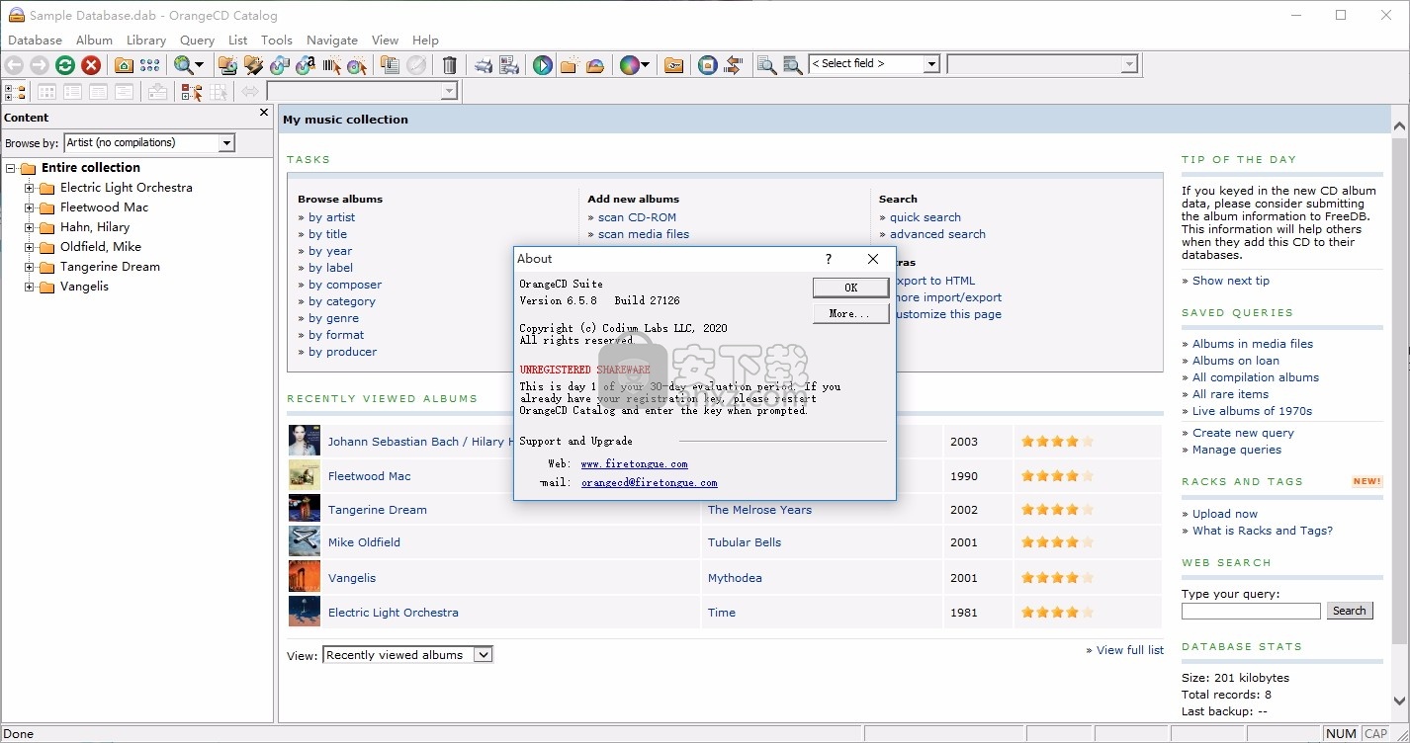The height and width of the screenshot is (743, 1410).
Task: Click the Upload now link
Action: click(x=1225, y=514)
